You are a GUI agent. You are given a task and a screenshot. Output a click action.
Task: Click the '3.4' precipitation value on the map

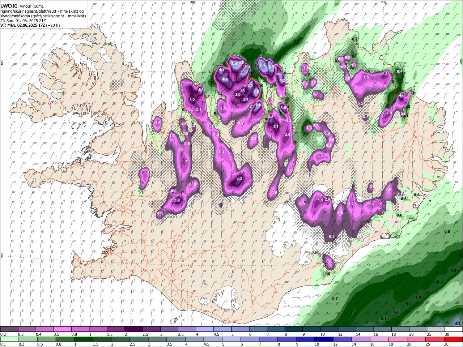click(x=177, y=201)
